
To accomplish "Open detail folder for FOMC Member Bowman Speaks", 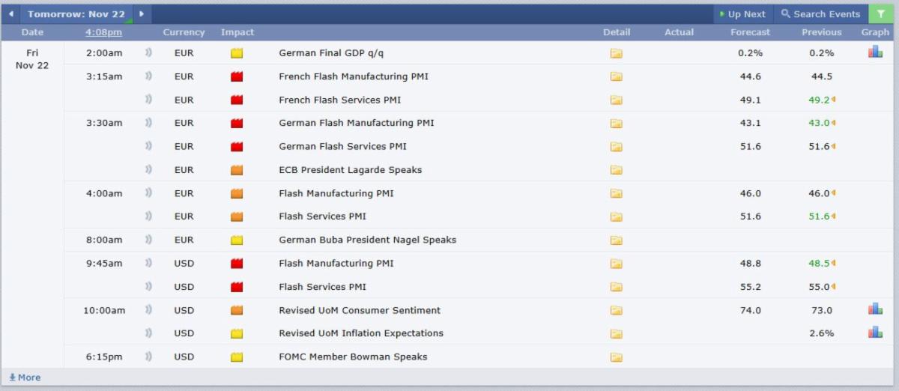I will [616, 357].
